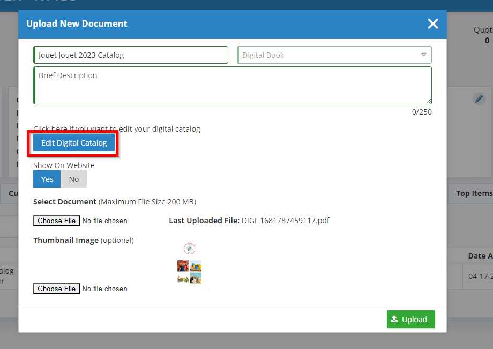Screen dimensions: 493x349
Task: Click the description box resize handle
Action: point(429,101)
